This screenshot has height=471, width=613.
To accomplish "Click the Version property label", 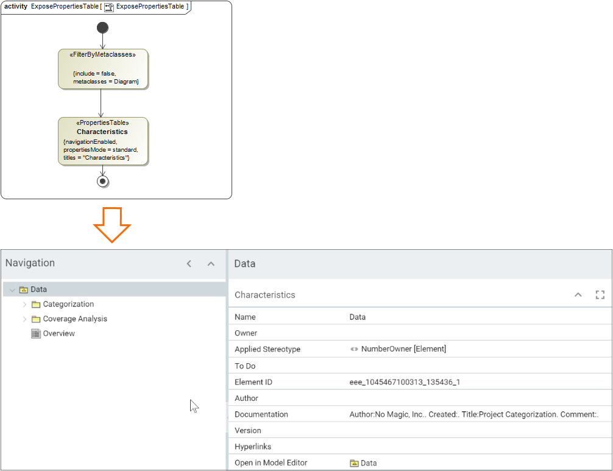I will [248, 430].
